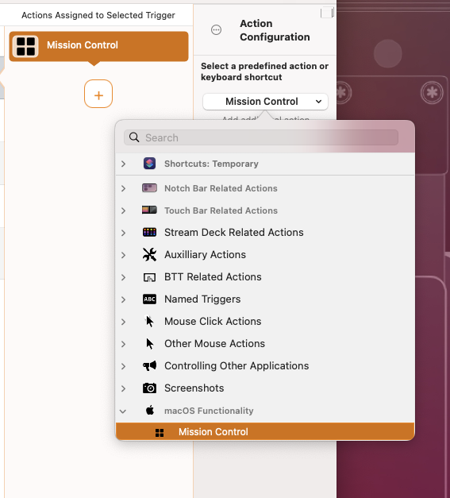Click the Touch Bar icon
The image size is (450, 498).
point(149,210)
